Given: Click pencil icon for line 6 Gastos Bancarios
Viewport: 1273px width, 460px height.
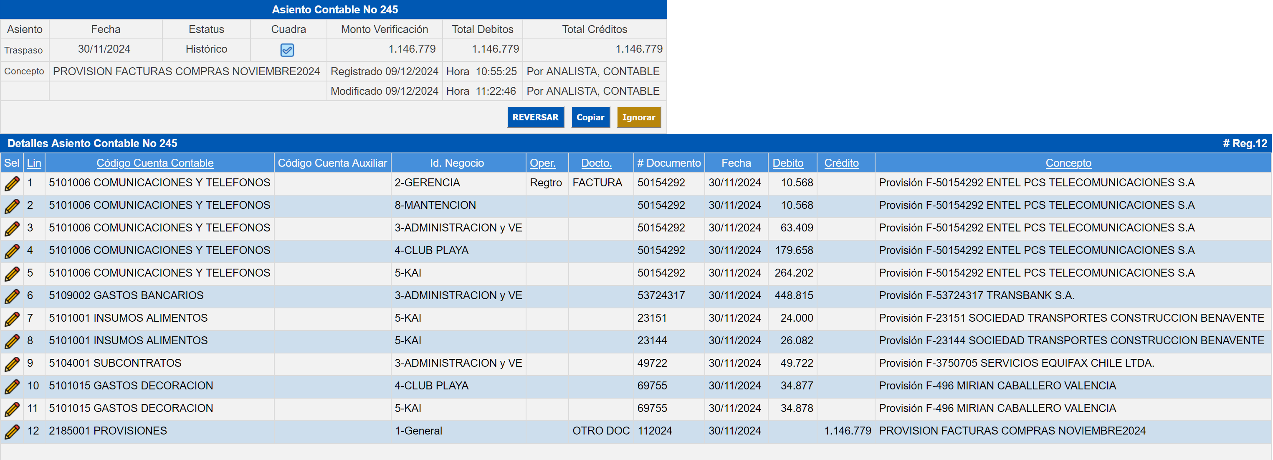Looking at the screenshot, I should [12, 296].
